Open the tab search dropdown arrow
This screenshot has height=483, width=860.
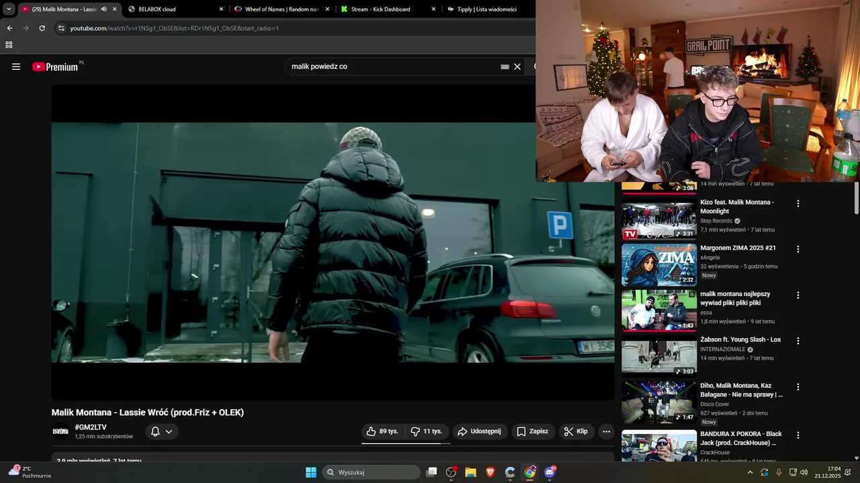pyautogui.click(x=9, y=9)
